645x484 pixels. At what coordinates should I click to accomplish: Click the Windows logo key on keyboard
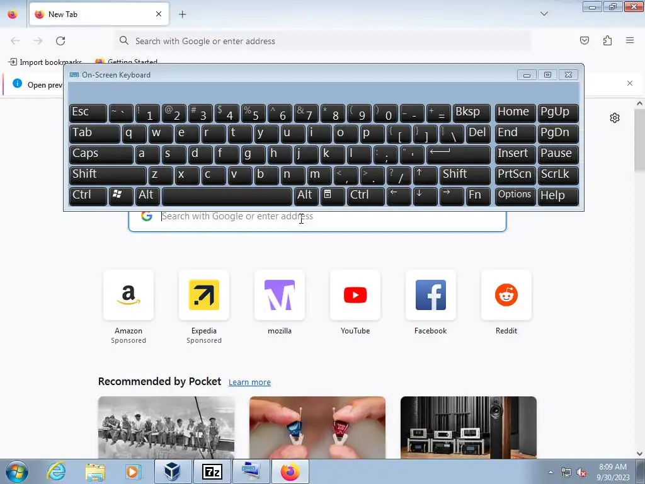tap(121, 196)
